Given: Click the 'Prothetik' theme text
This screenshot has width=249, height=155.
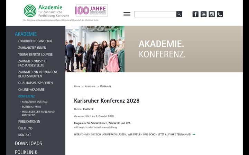Looking at the screenshot, I should click(x=88, y=109).
